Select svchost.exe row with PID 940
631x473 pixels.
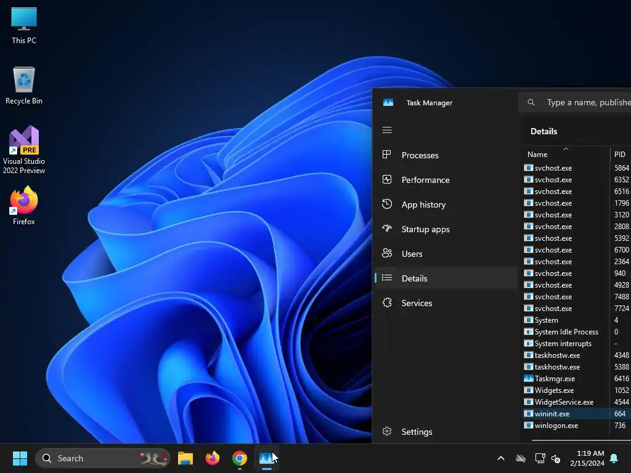[x=576, y=273]
